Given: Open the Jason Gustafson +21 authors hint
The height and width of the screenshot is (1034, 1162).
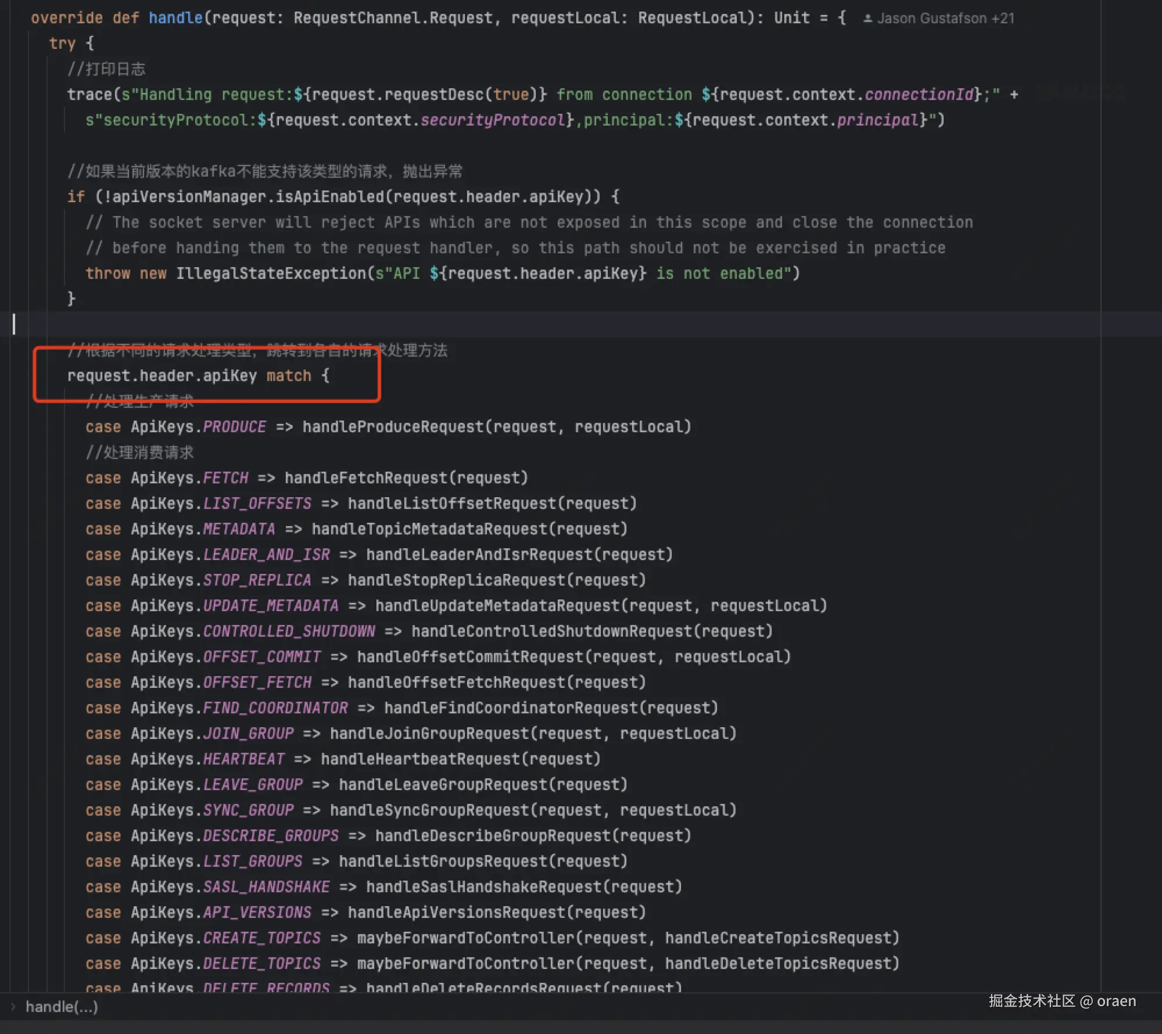Looking at the screenshot, I should click(945, 19).
